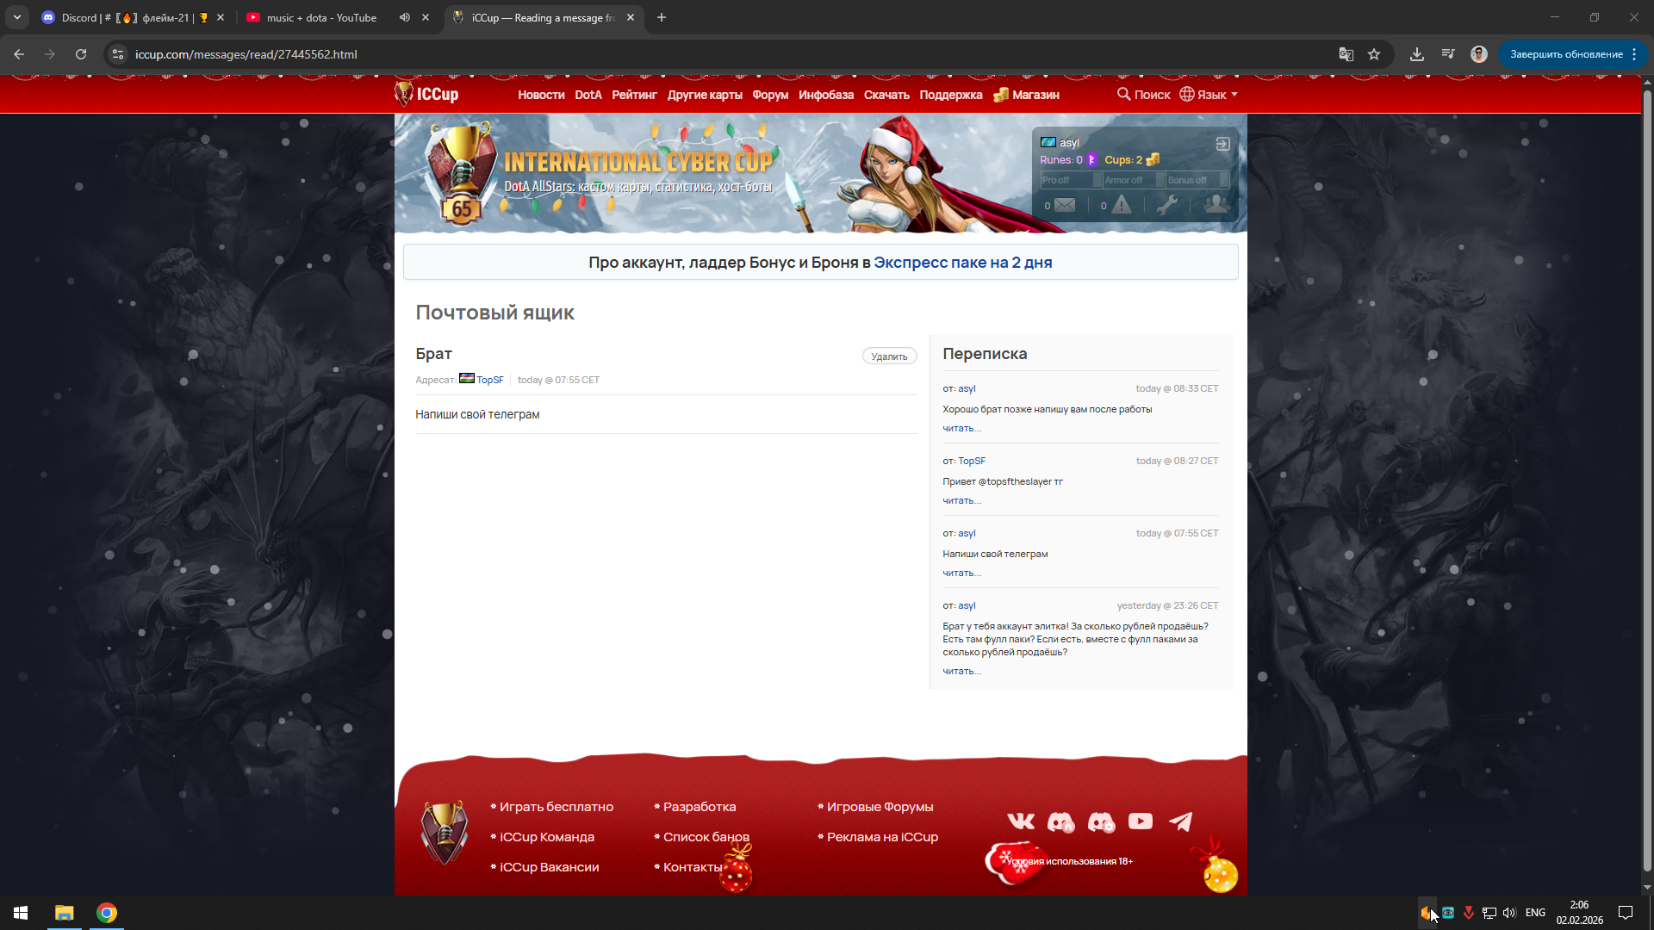Click the logout arrow icon

(x=1222, y=144)
